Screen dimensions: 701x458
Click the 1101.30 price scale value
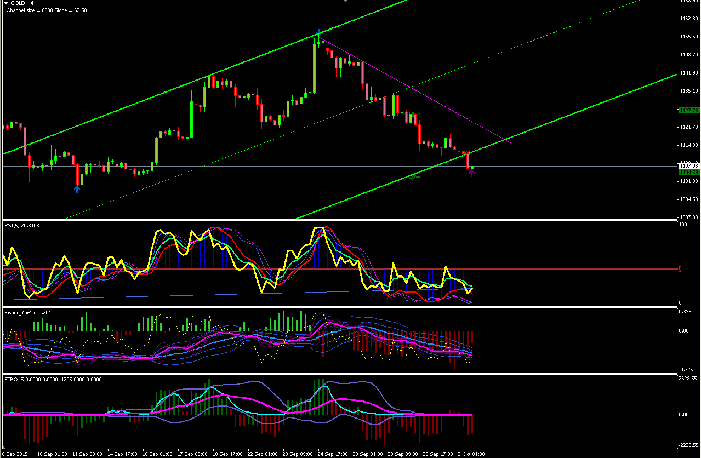click(x=688, y=181)
